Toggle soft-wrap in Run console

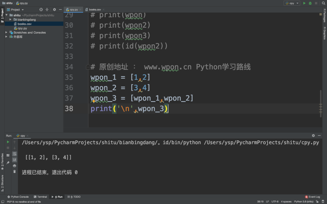(x=14, y=154)
